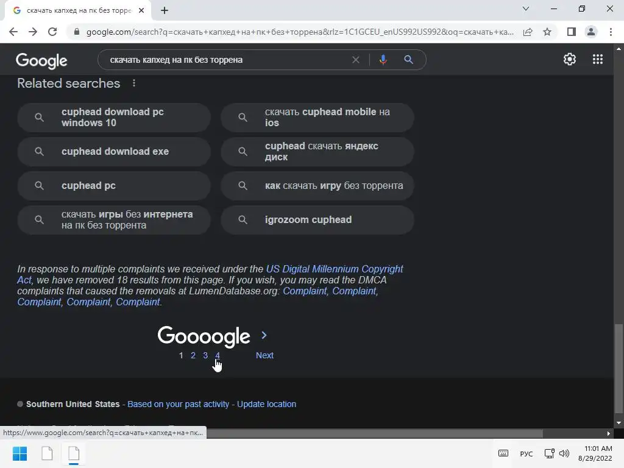Click the horizontal scrollbar right arrow

[609, 433]
